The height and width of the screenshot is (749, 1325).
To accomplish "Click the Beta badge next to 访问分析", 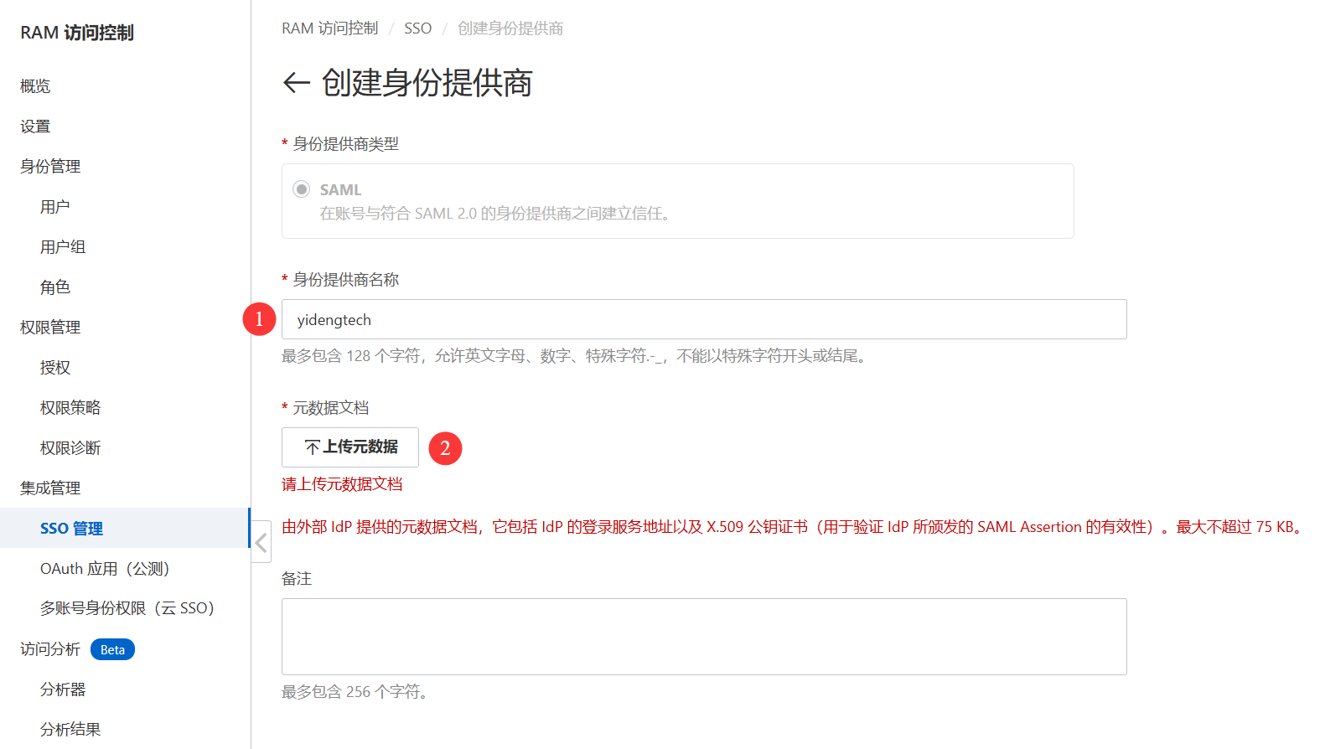I will 112,650.
